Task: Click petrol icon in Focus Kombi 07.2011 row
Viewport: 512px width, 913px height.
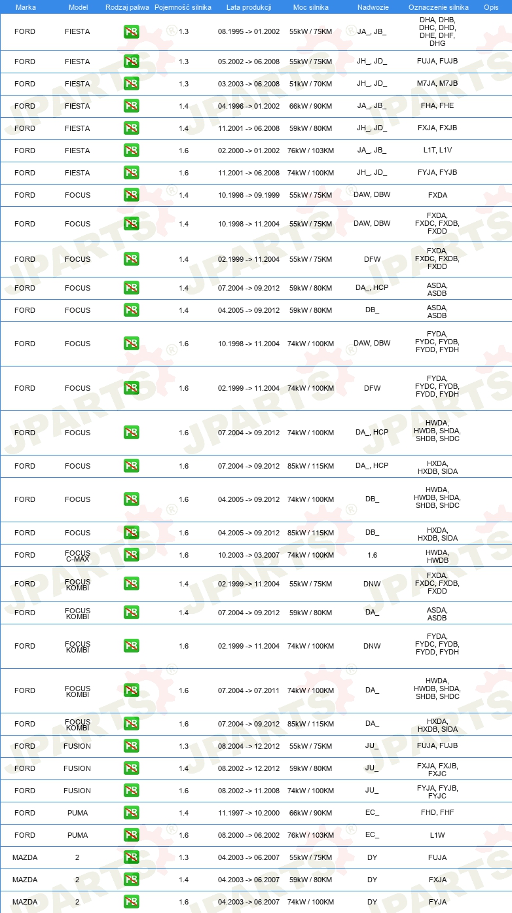Action: [x=132, y=690]
